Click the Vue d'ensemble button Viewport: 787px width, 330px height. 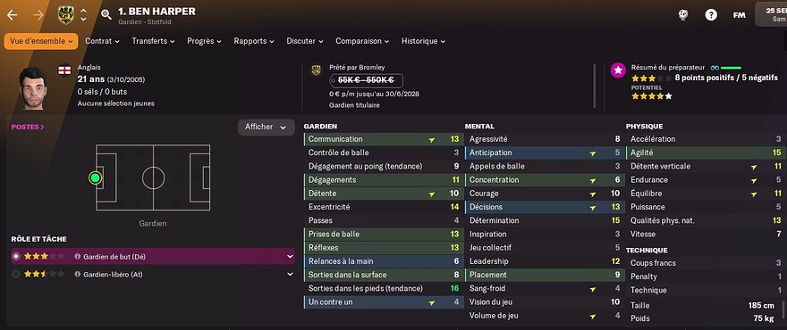tap(41, 41)
